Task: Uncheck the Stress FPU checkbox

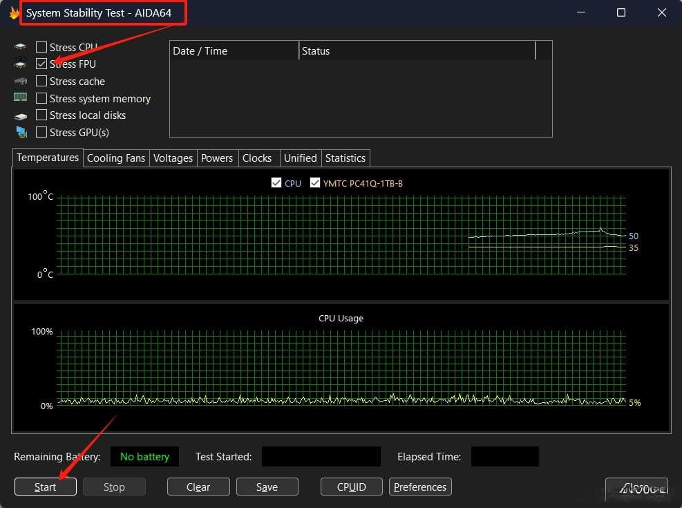Action: tap(41, 64)
